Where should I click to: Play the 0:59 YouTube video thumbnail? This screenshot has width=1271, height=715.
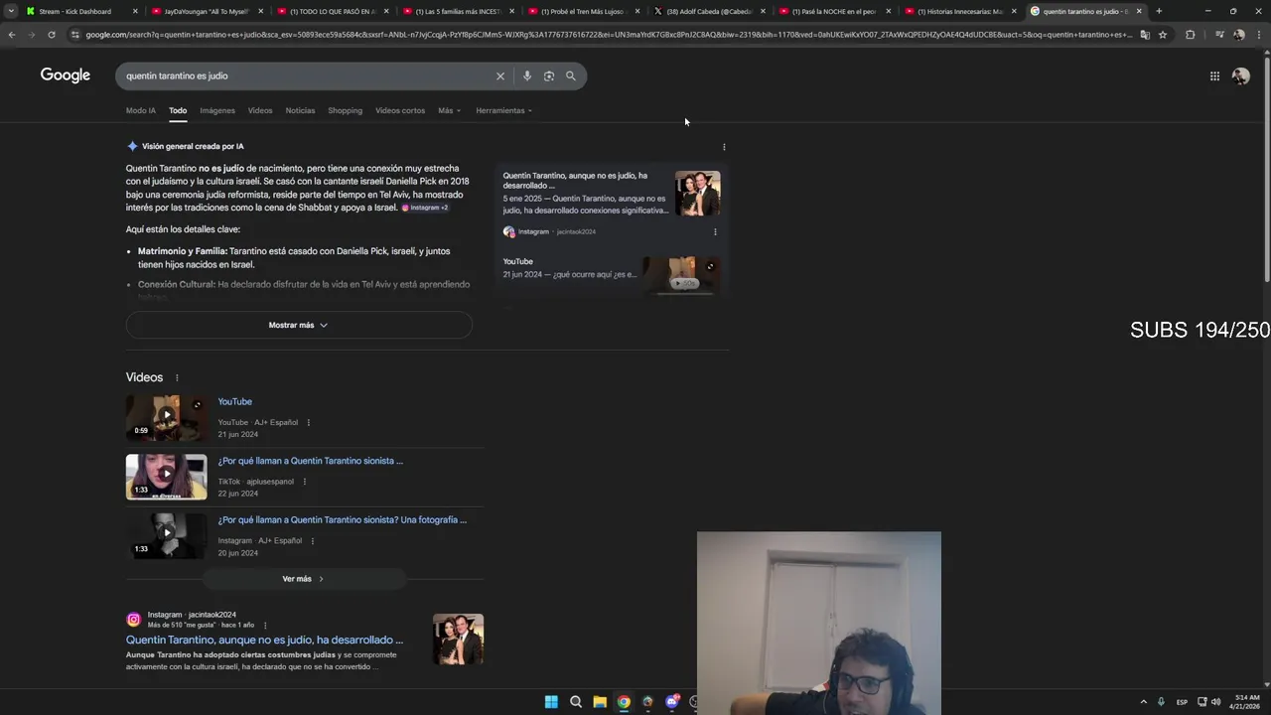(167, 417)
